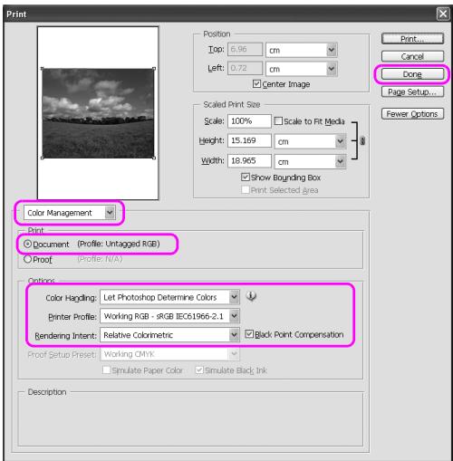The height and width of the screenshot is (461, 453).
Task: Click the bottom-right bounding box handle in preview
Action: point(154,158)
